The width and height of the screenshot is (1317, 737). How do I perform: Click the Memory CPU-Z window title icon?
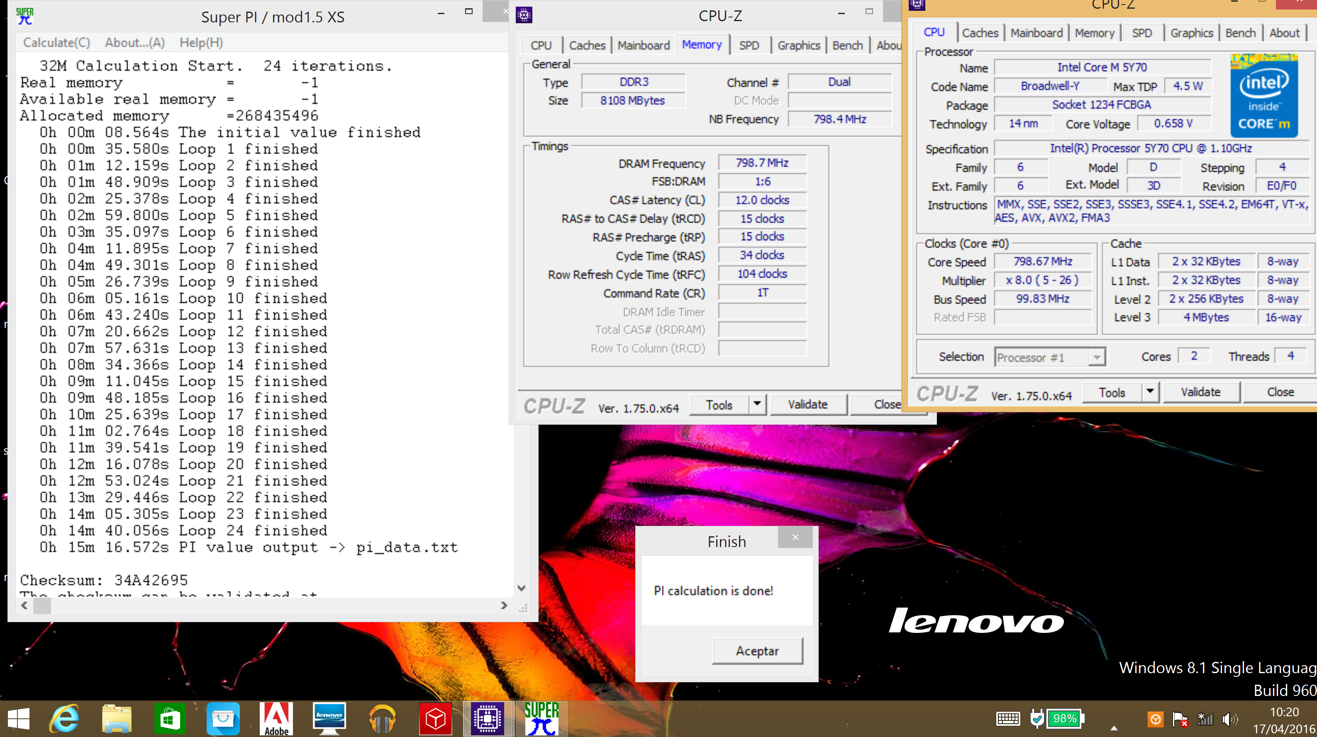click(x=524, y=15)
